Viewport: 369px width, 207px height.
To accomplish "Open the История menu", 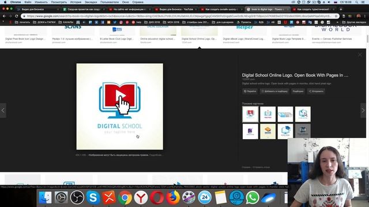I will [76, 2].
